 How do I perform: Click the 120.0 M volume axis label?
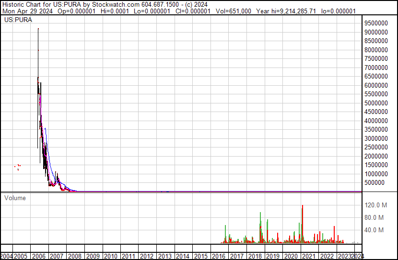click(x=375, y=205)
